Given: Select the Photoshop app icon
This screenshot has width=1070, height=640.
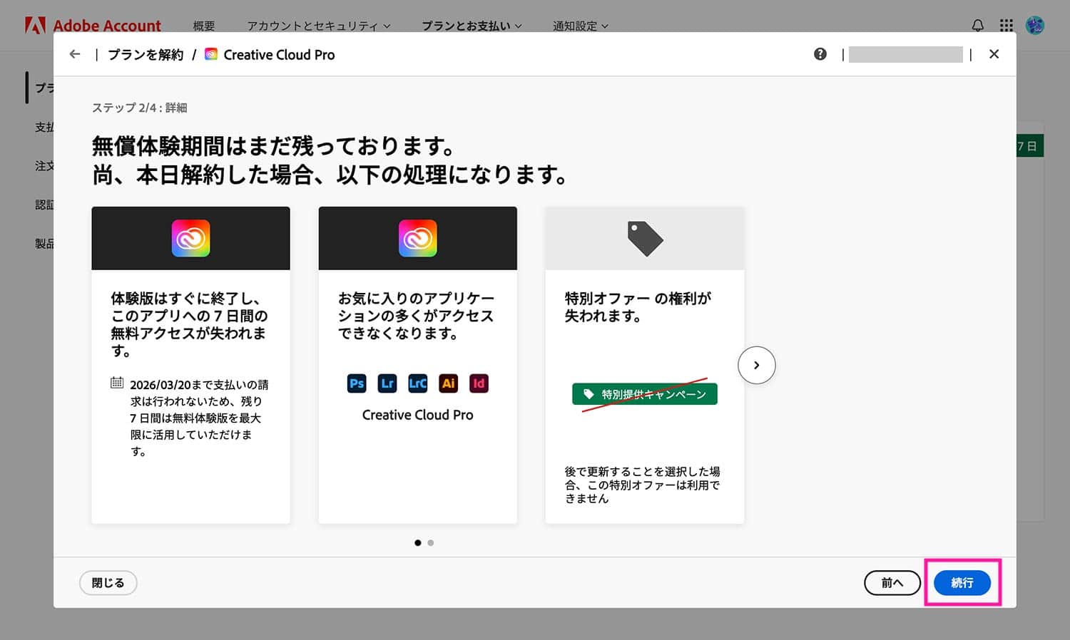Looking at the screenshot, I should [357, 383].
